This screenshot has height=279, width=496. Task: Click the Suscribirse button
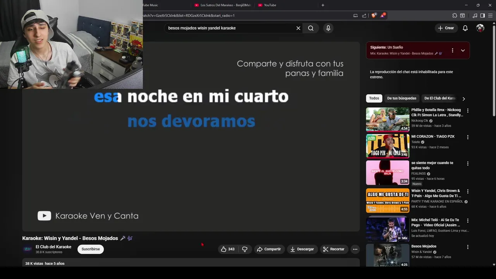coord(91,249)
